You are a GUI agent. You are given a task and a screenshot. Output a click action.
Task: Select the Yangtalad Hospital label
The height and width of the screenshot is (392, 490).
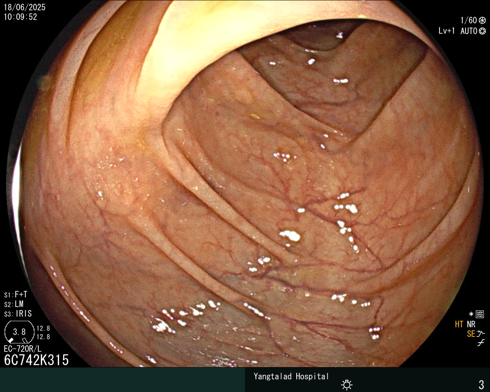pyautogui.click(x=291, y=377)
